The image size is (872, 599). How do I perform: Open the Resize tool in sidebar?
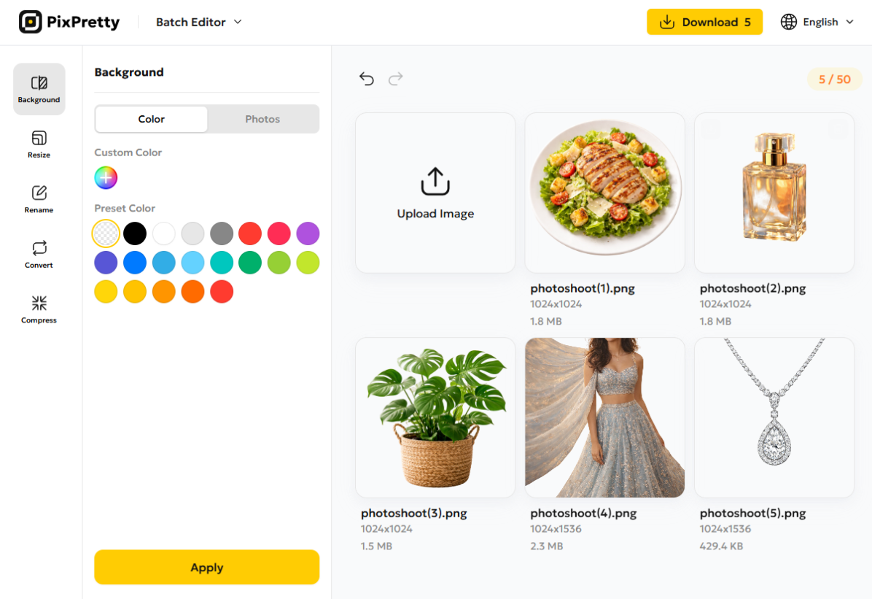[39, 144]
